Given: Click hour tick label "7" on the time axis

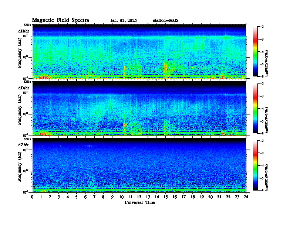Looking at the screenshot, I should tap(94, 197).
